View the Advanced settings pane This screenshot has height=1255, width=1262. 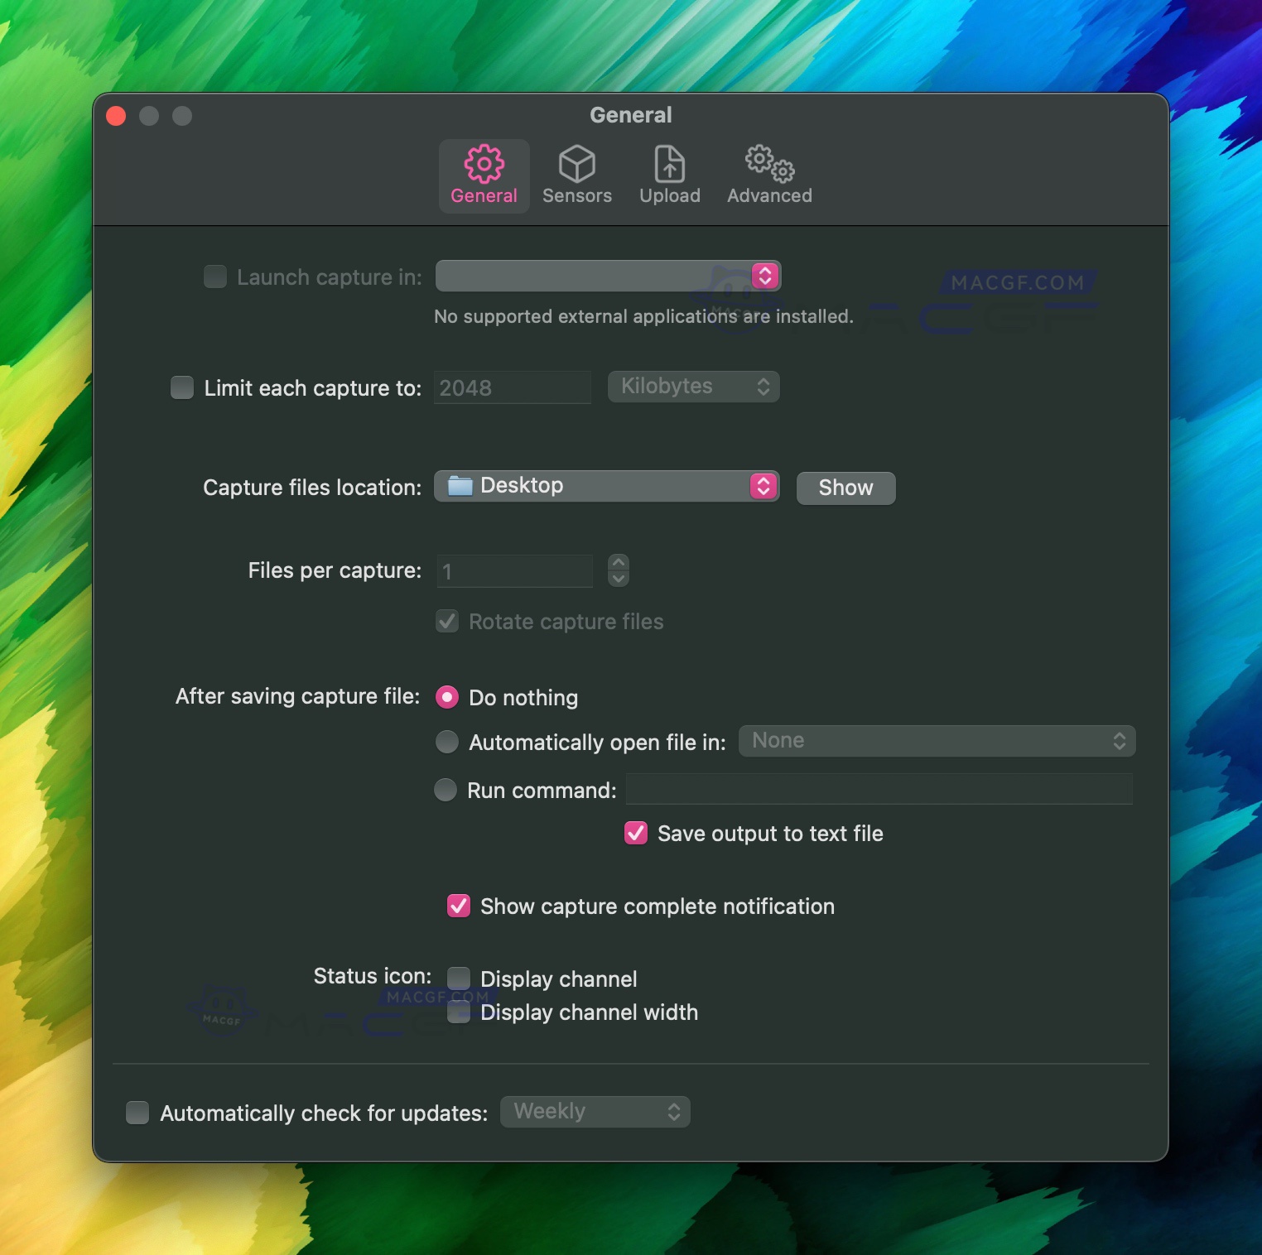click(768, 174)
